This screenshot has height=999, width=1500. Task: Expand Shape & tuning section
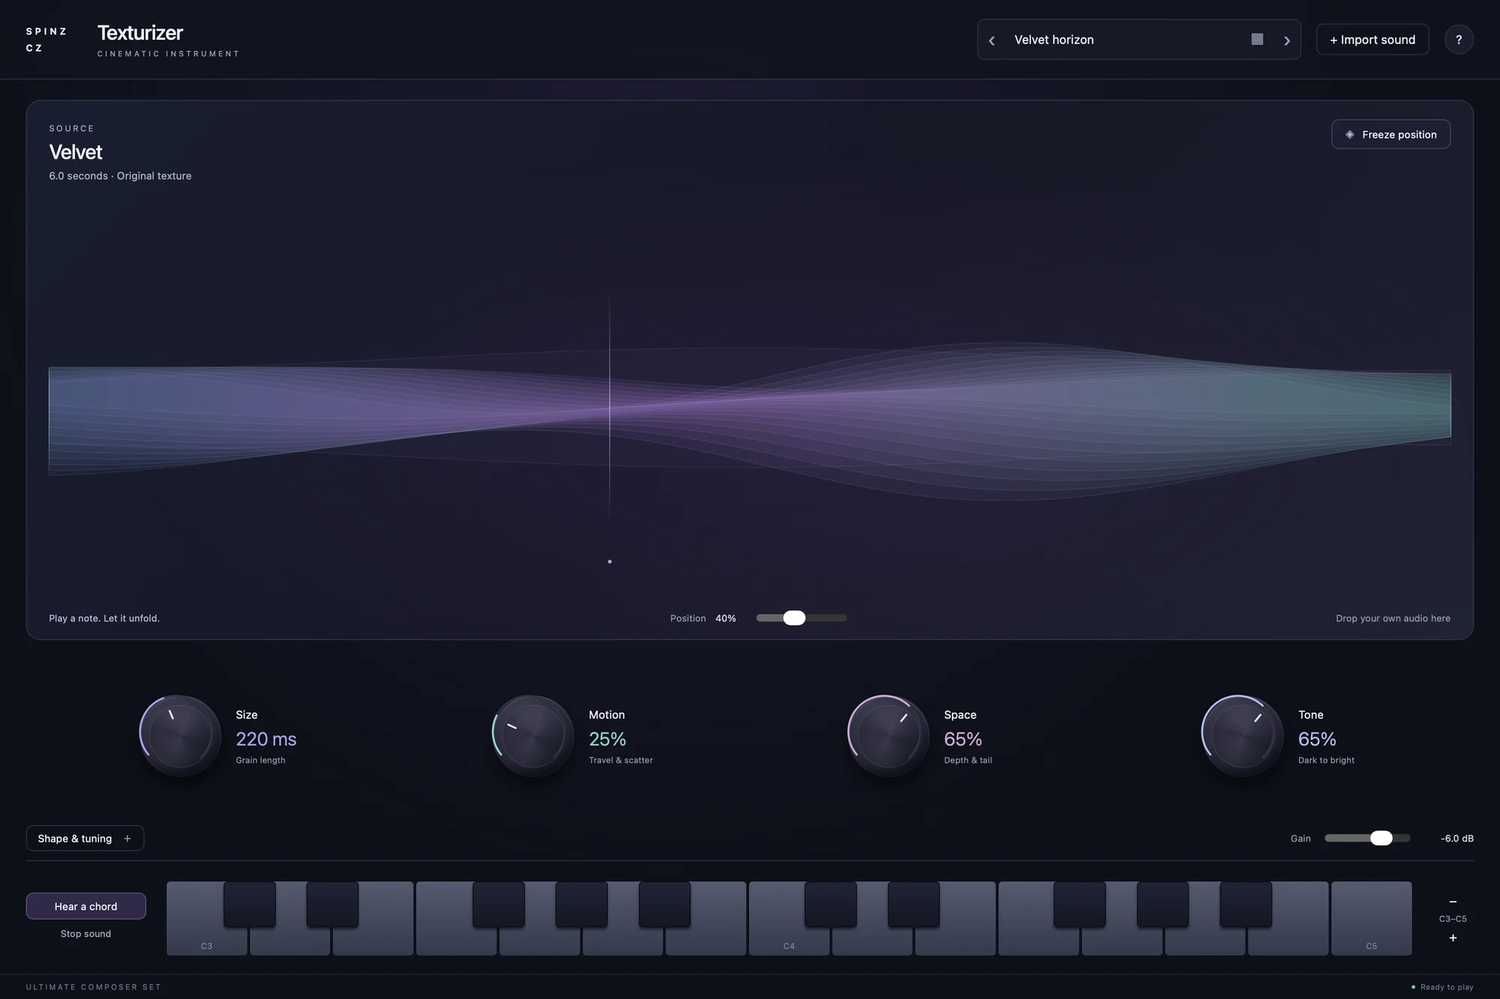(85, 838)
